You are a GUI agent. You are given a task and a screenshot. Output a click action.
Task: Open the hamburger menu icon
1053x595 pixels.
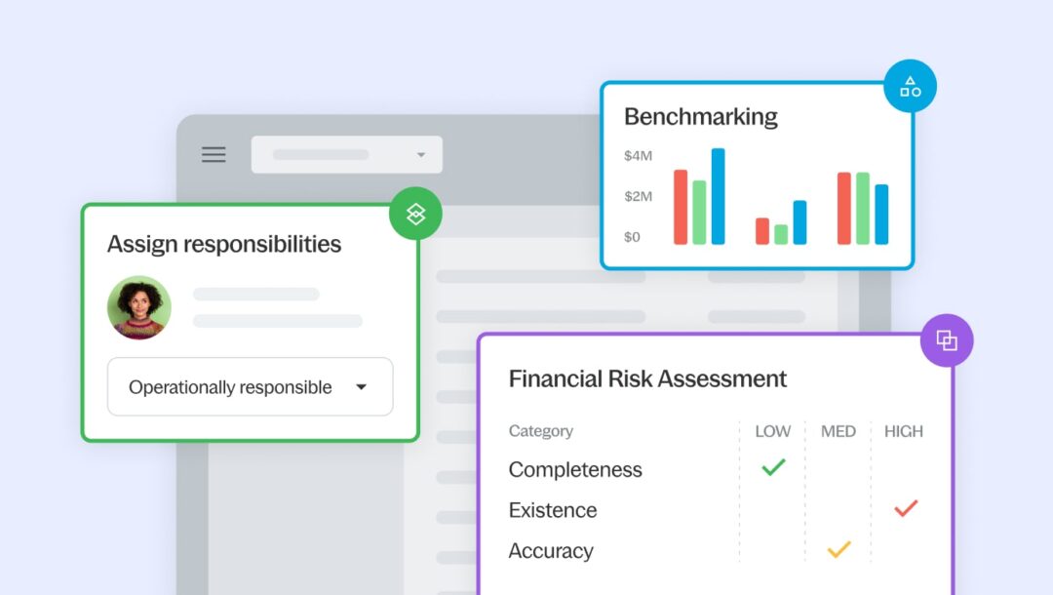click(214, 154)
